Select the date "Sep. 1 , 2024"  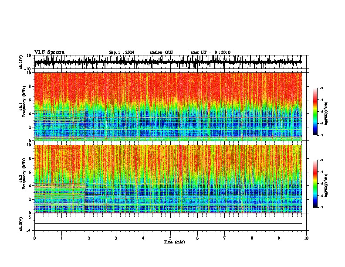pos(122,52)
